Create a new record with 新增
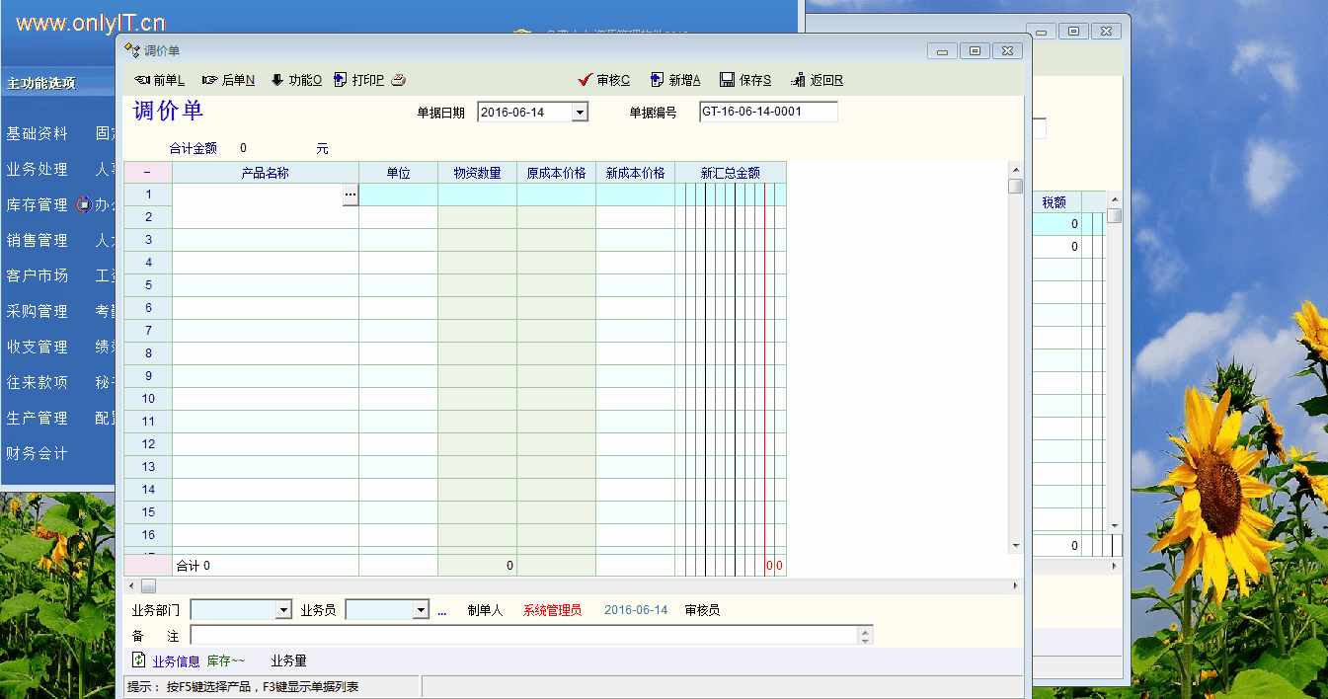Screen dimensions: 1328x699 (x=675, y=80)
